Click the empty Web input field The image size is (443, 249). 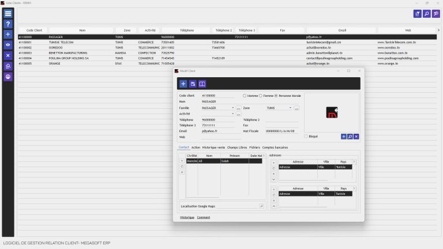coord(221,137)
